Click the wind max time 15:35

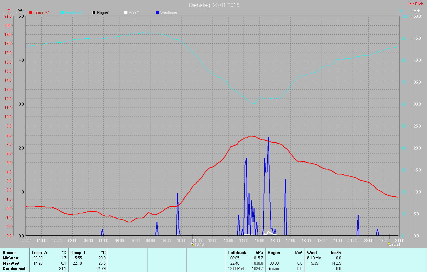coord(314,263)
